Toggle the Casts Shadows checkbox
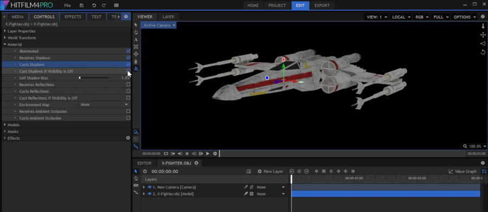The image size is (488, 212). [x=128, y=64]
